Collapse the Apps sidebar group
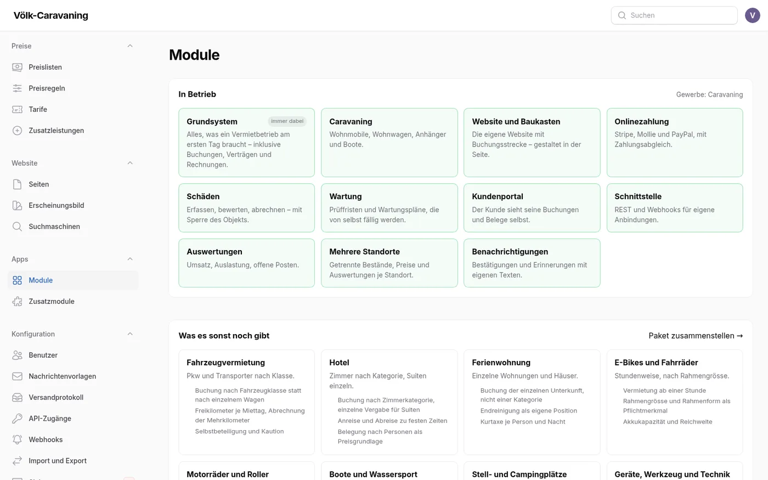Viewport: 768px width, 480px height. 130,259
